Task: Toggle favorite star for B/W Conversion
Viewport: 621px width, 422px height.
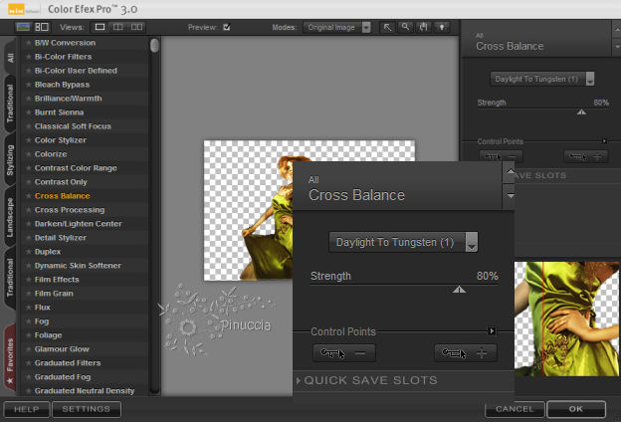Action: 29,43
